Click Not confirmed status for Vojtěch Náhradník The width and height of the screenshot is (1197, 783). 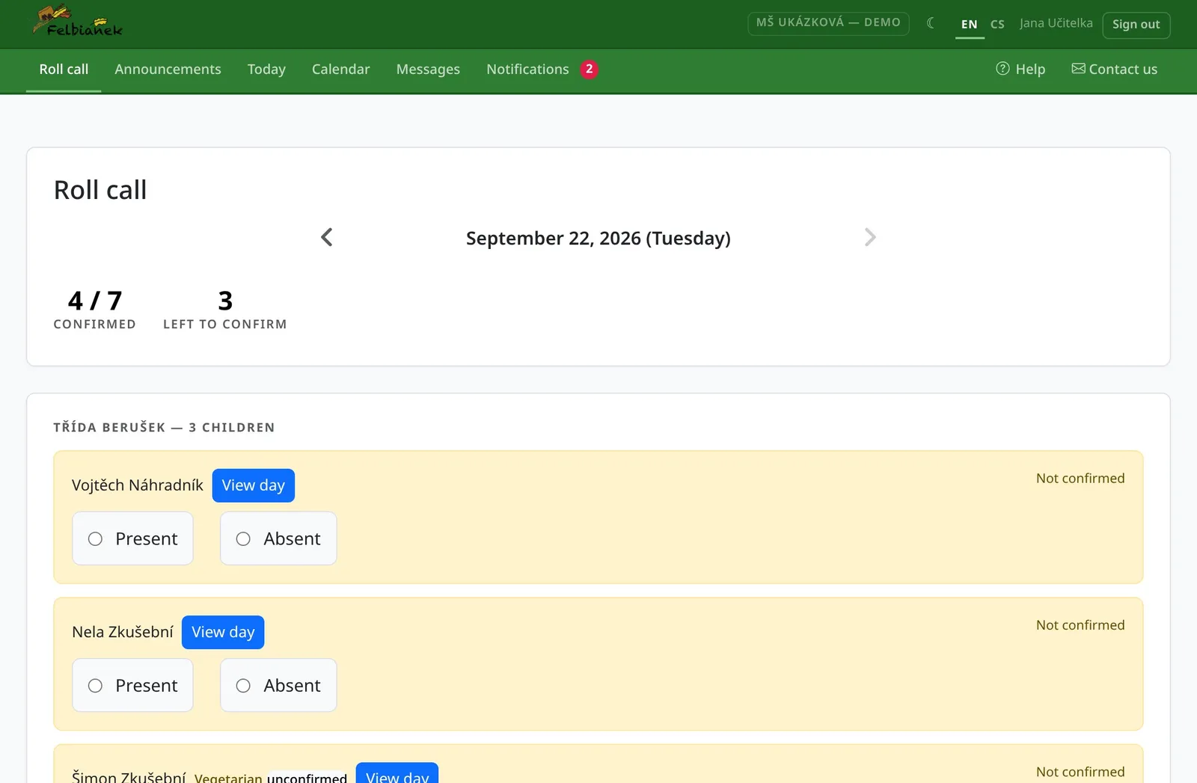pyautogui.click(x=1080, y=479)
